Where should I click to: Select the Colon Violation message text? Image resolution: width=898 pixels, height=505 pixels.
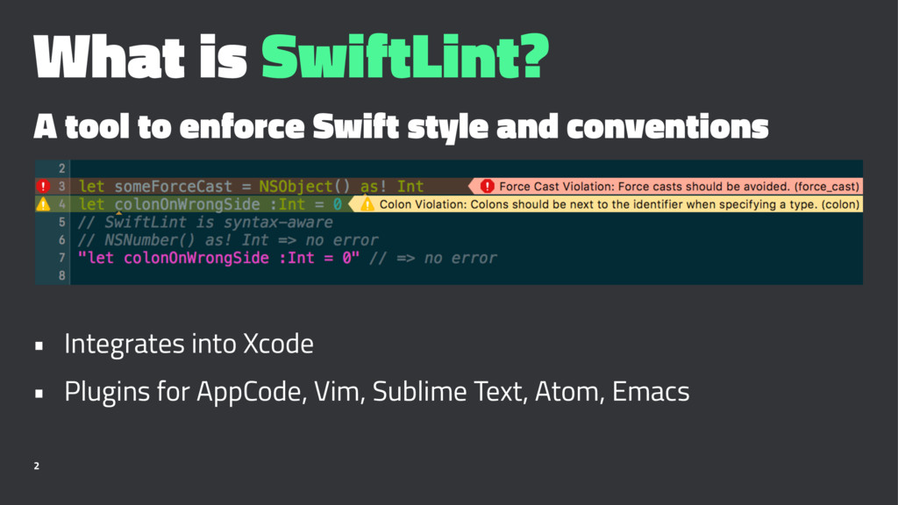click(619, 204)
